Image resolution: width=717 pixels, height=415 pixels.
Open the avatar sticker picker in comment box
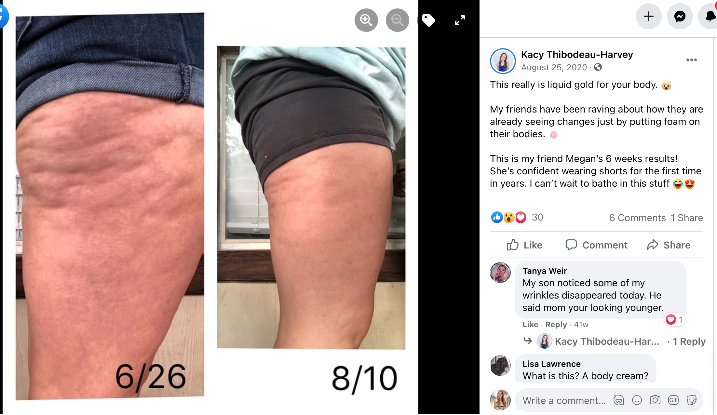click(x=619, y=400)
